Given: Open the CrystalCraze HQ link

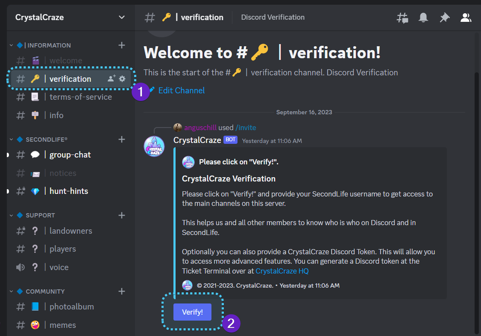Looking at the screenshot, I should (x=282, y=271).
